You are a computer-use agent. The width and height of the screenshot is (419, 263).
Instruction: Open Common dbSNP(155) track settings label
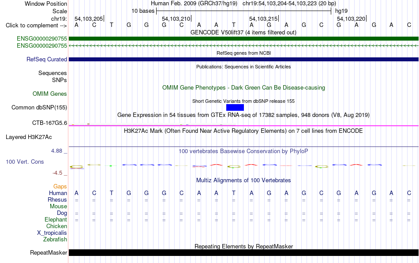[x=39, y=107]
